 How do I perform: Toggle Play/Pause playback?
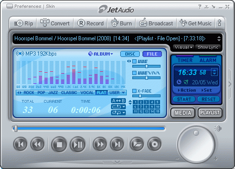(78, 144)
